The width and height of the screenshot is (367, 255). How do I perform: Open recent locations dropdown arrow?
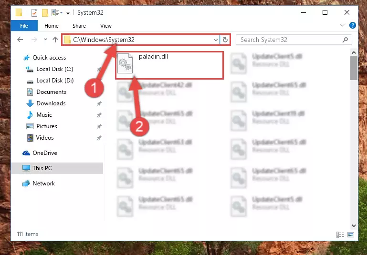[45, 40]
